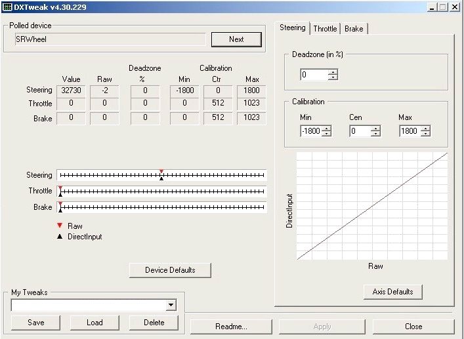This screenshot has width=464, height=339.
Task: Open the Readme file
Action: (x=231, y=326)
